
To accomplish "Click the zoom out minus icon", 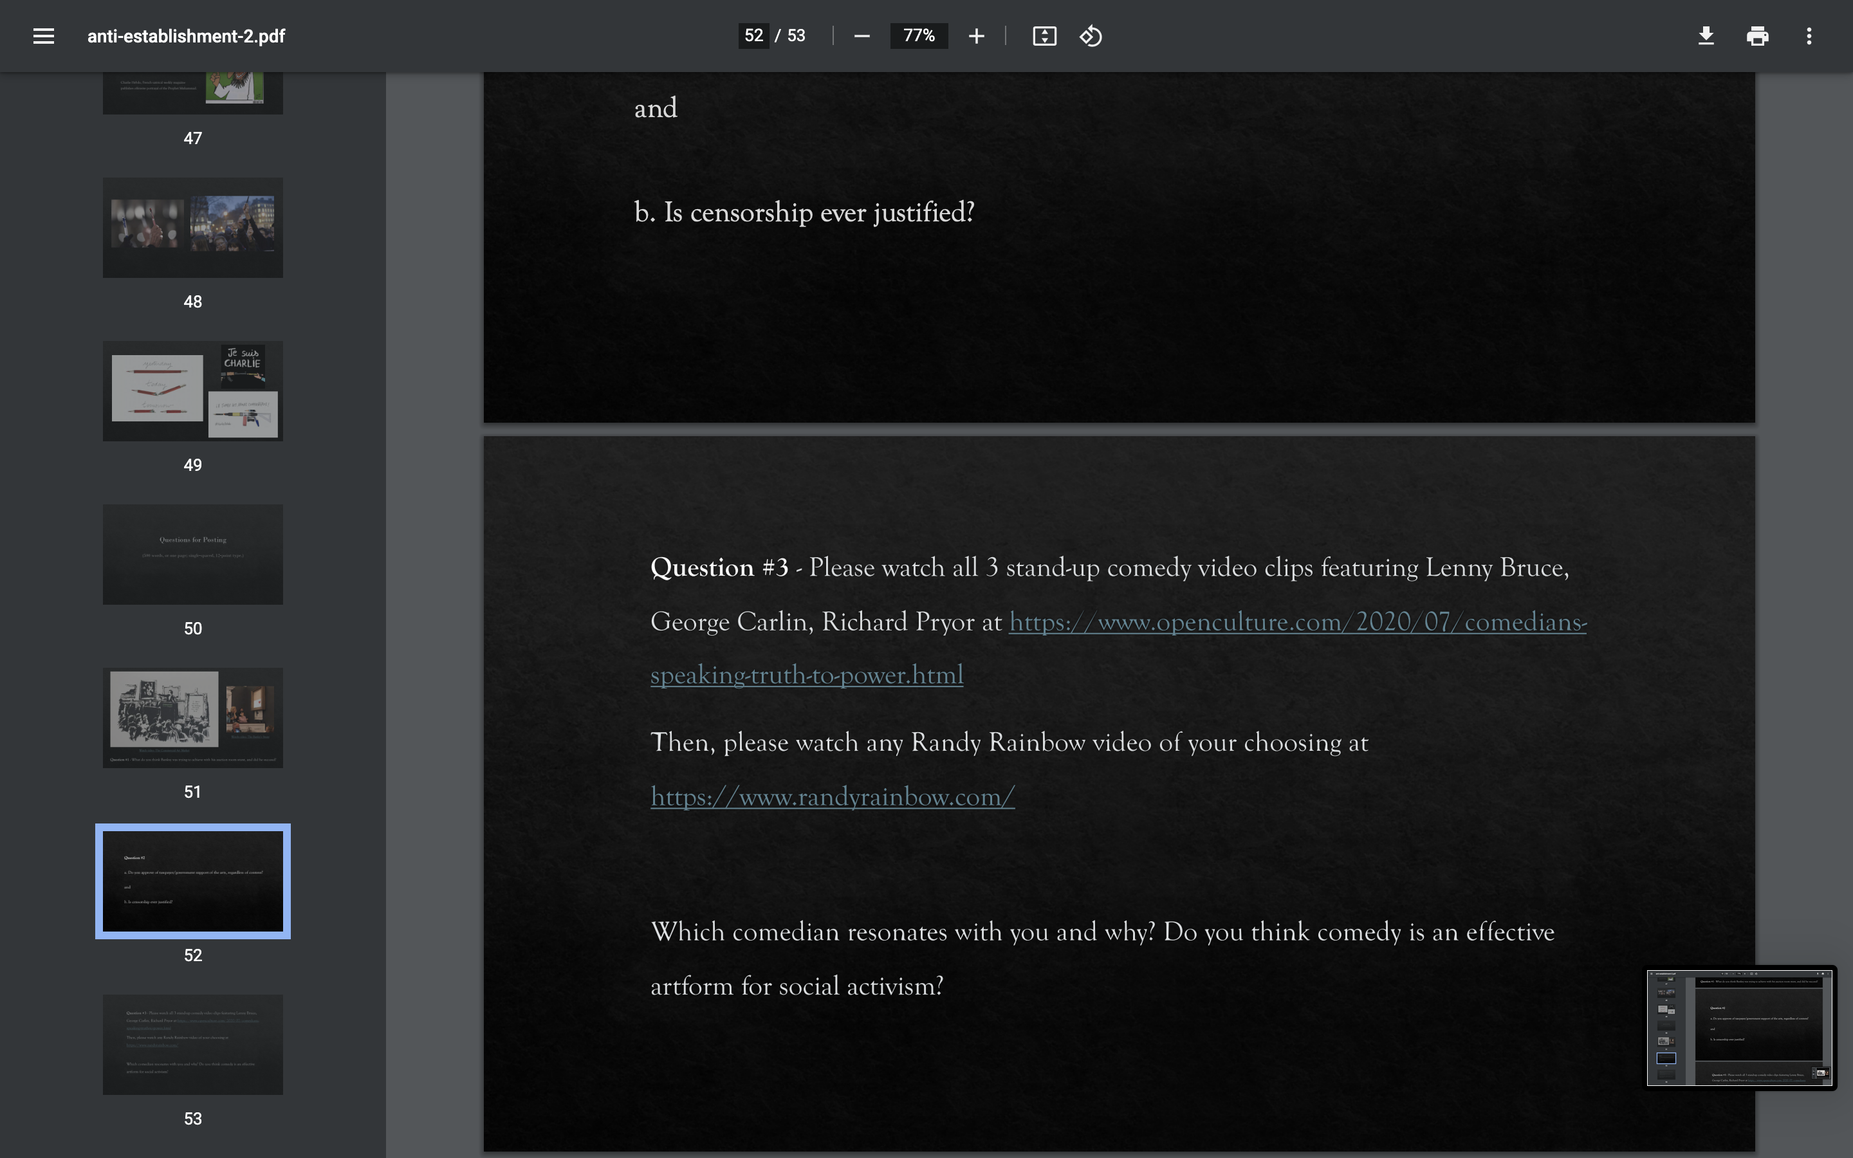I will point(862,36).
